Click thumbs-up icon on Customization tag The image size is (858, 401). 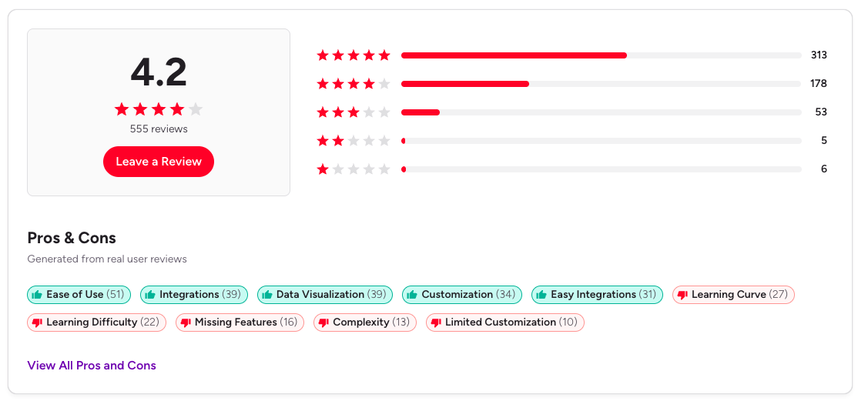(x=412, y=295)
